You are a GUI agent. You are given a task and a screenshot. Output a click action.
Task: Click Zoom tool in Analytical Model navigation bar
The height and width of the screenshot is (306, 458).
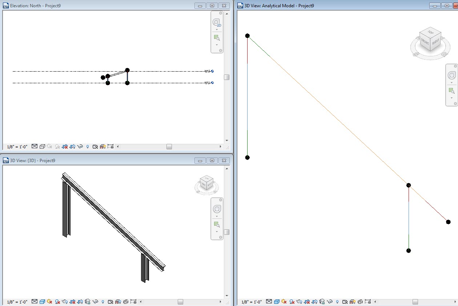tap(452, 90)
